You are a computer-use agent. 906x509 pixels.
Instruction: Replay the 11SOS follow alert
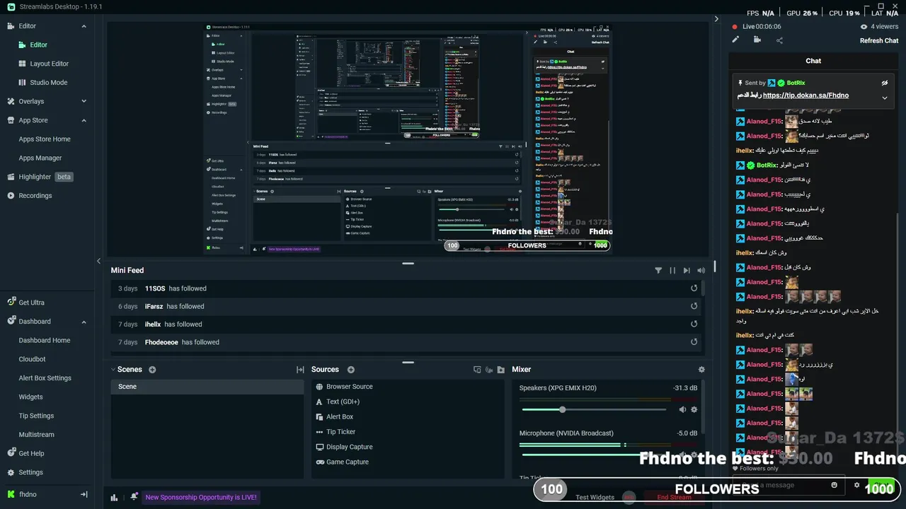(694, 288)
